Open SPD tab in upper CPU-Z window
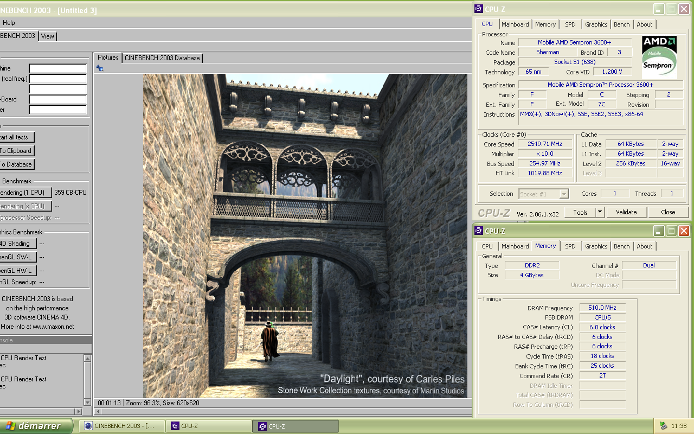Viewport: 694px width, 434px height. tap(570, 24)
